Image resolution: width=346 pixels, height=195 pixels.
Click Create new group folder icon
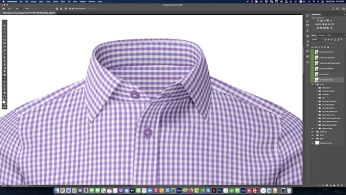click(x=334, y=185)
